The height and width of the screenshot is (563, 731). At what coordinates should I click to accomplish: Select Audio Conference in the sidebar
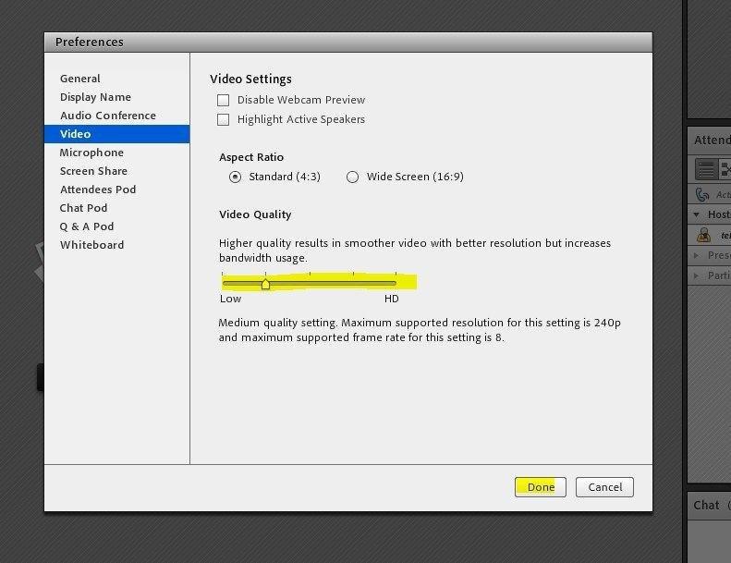(x=107, y=116)
